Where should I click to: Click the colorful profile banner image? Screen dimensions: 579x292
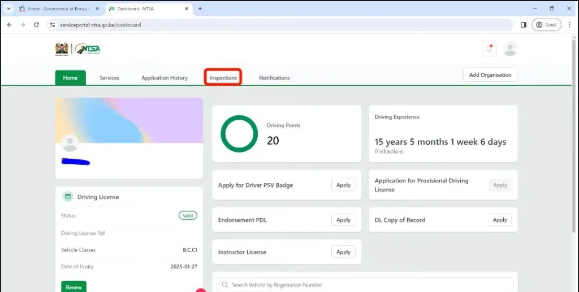[x=129, y=120]
